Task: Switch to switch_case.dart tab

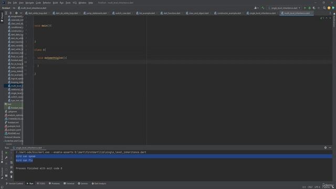Action: pos(122,13)
